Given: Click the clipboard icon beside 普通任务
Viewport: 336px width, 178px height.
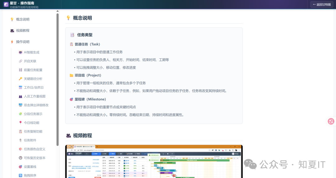Looking at the screenshot, I should [x=71, y=44].
